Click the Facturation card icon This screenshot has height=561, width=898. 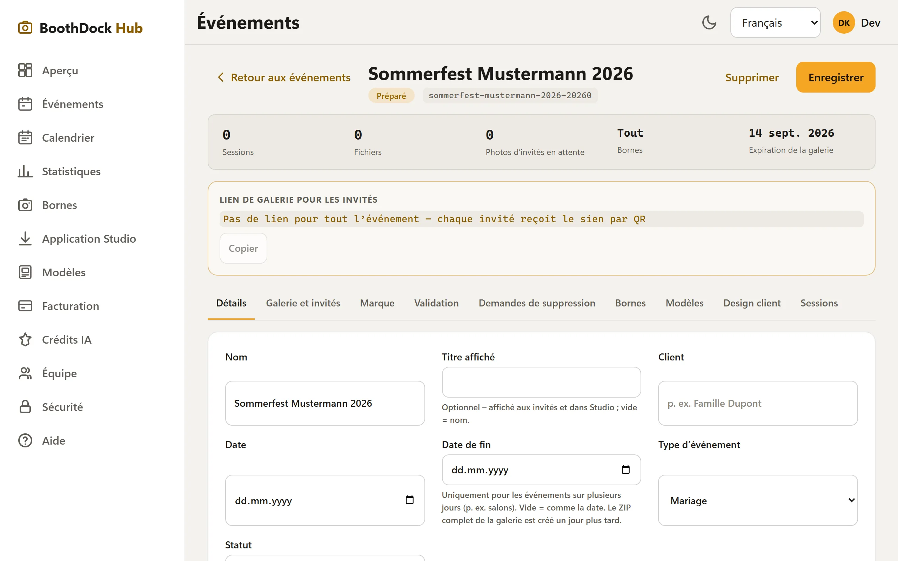click(25, 306)
